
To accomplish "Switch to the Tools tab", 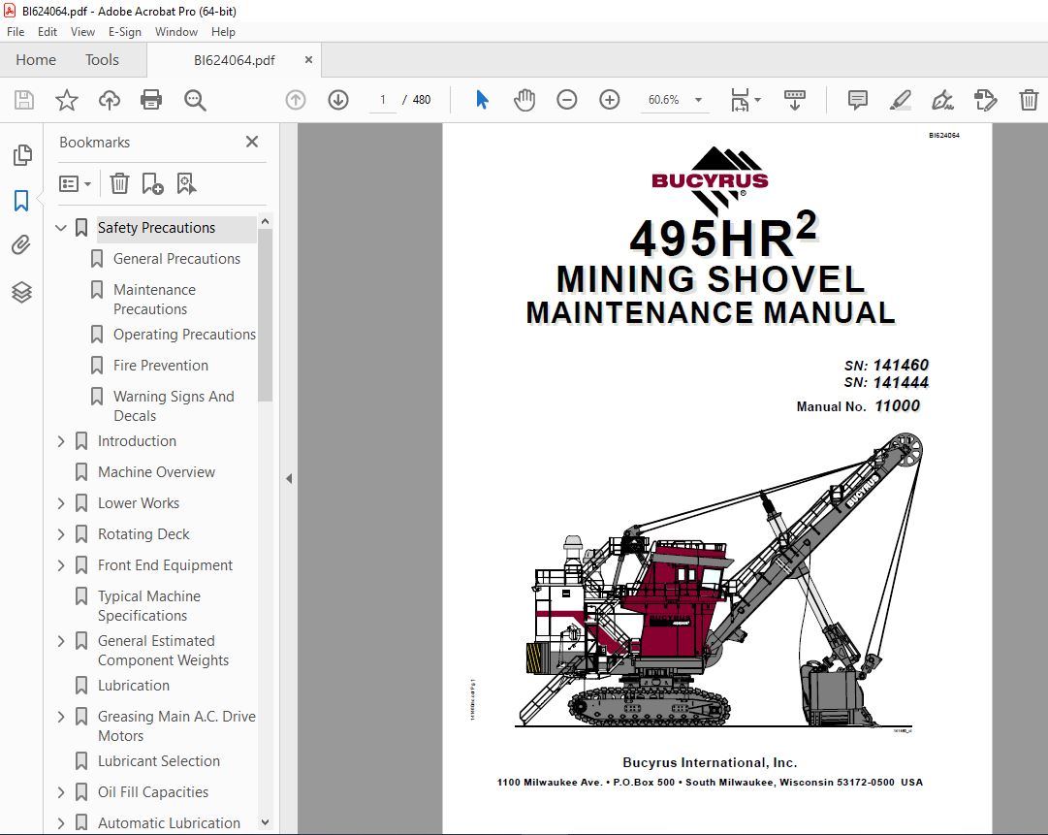I will pyautogui.click(x=102, y=60).
